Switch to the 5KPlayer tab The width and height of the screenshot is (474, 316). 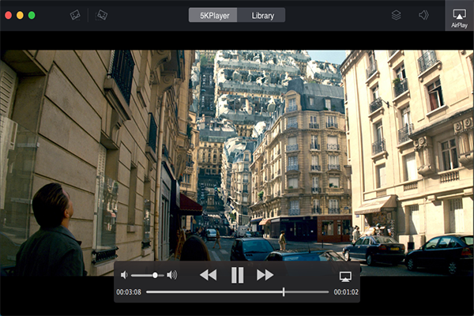tap(213, 15)
